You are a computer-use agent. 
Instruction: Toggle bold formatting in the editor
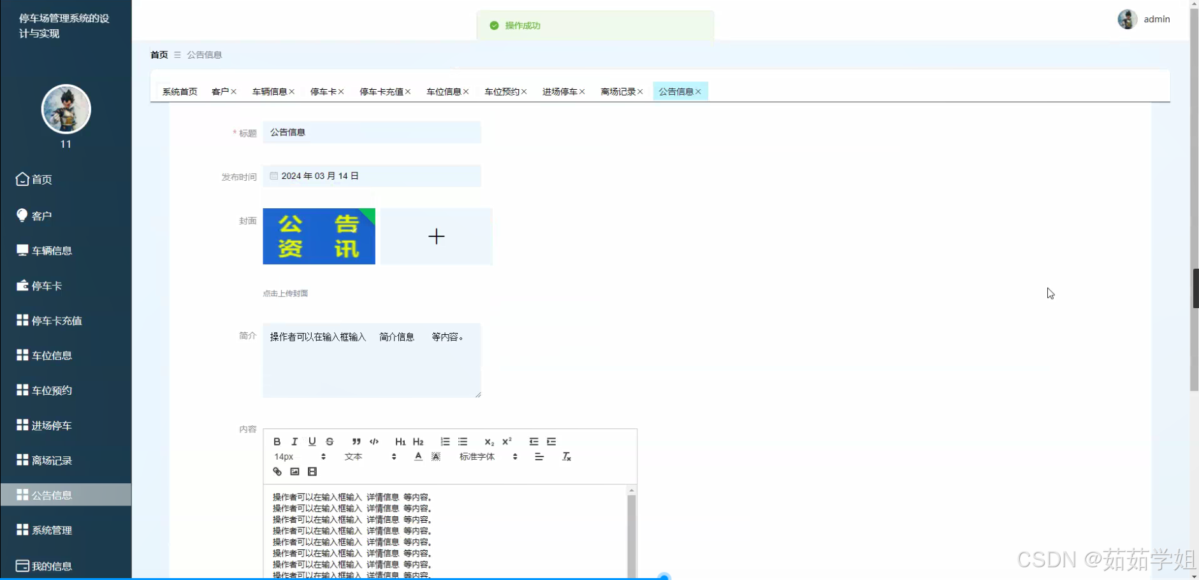click(x=277, y=441)
